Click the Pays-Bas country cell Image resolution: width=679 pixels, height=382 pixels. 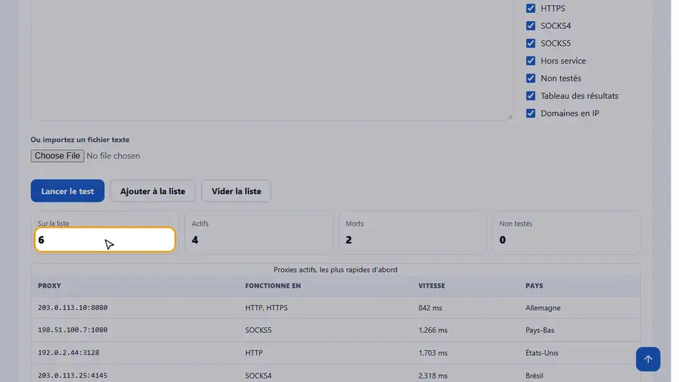click(x=540, y=330)
